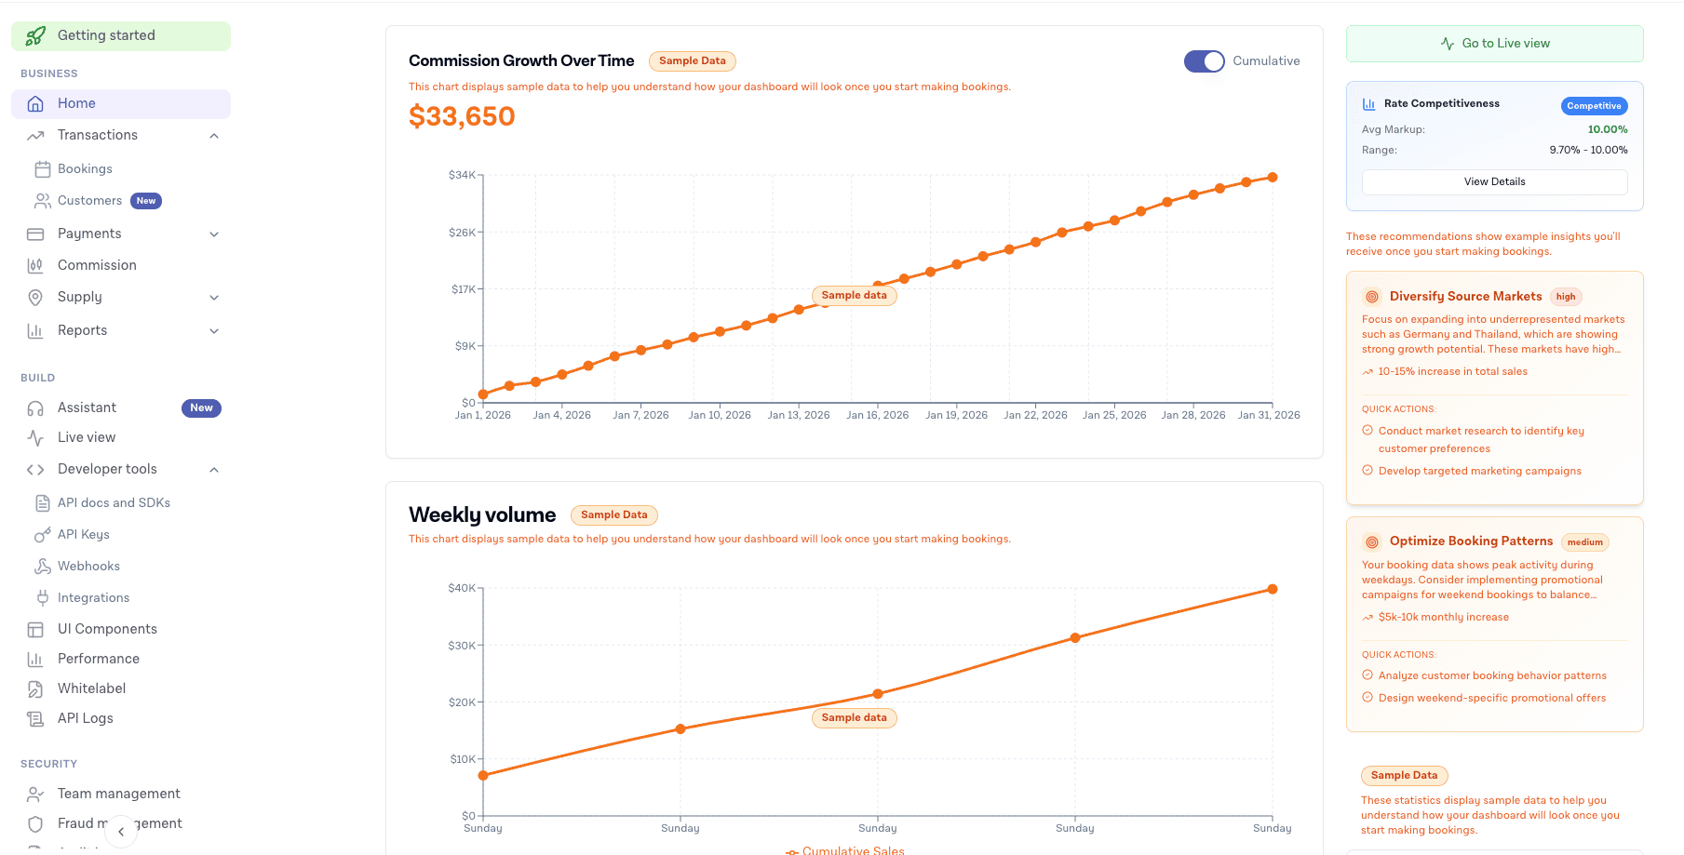Check the 'Conduct market research' quick action

tap(1367, 431)
